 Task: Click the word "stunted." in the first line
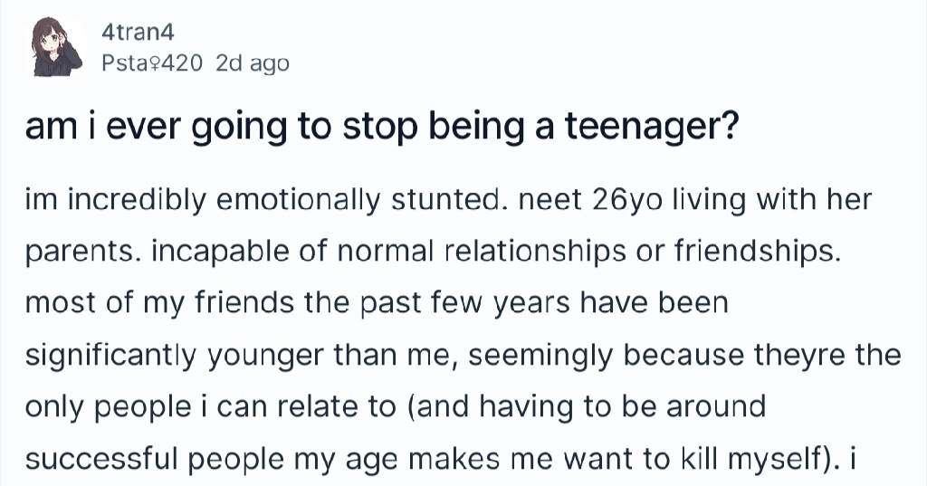click(x=476, y=199)
